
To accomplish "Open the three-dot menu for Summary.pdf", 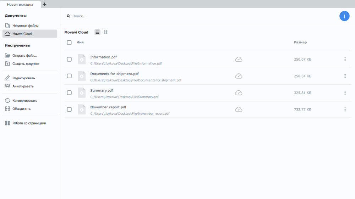I will click(345, 93).
